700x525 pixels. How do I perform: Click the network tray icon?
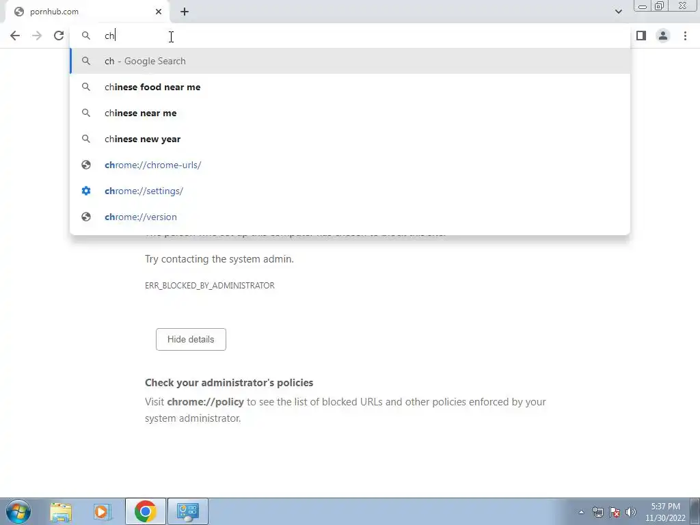597,512
